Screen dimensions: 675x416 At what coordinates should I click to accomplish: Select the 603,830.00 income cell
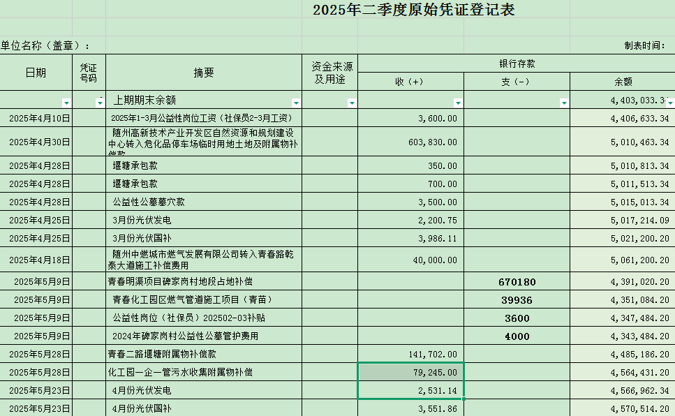point(410,142)
